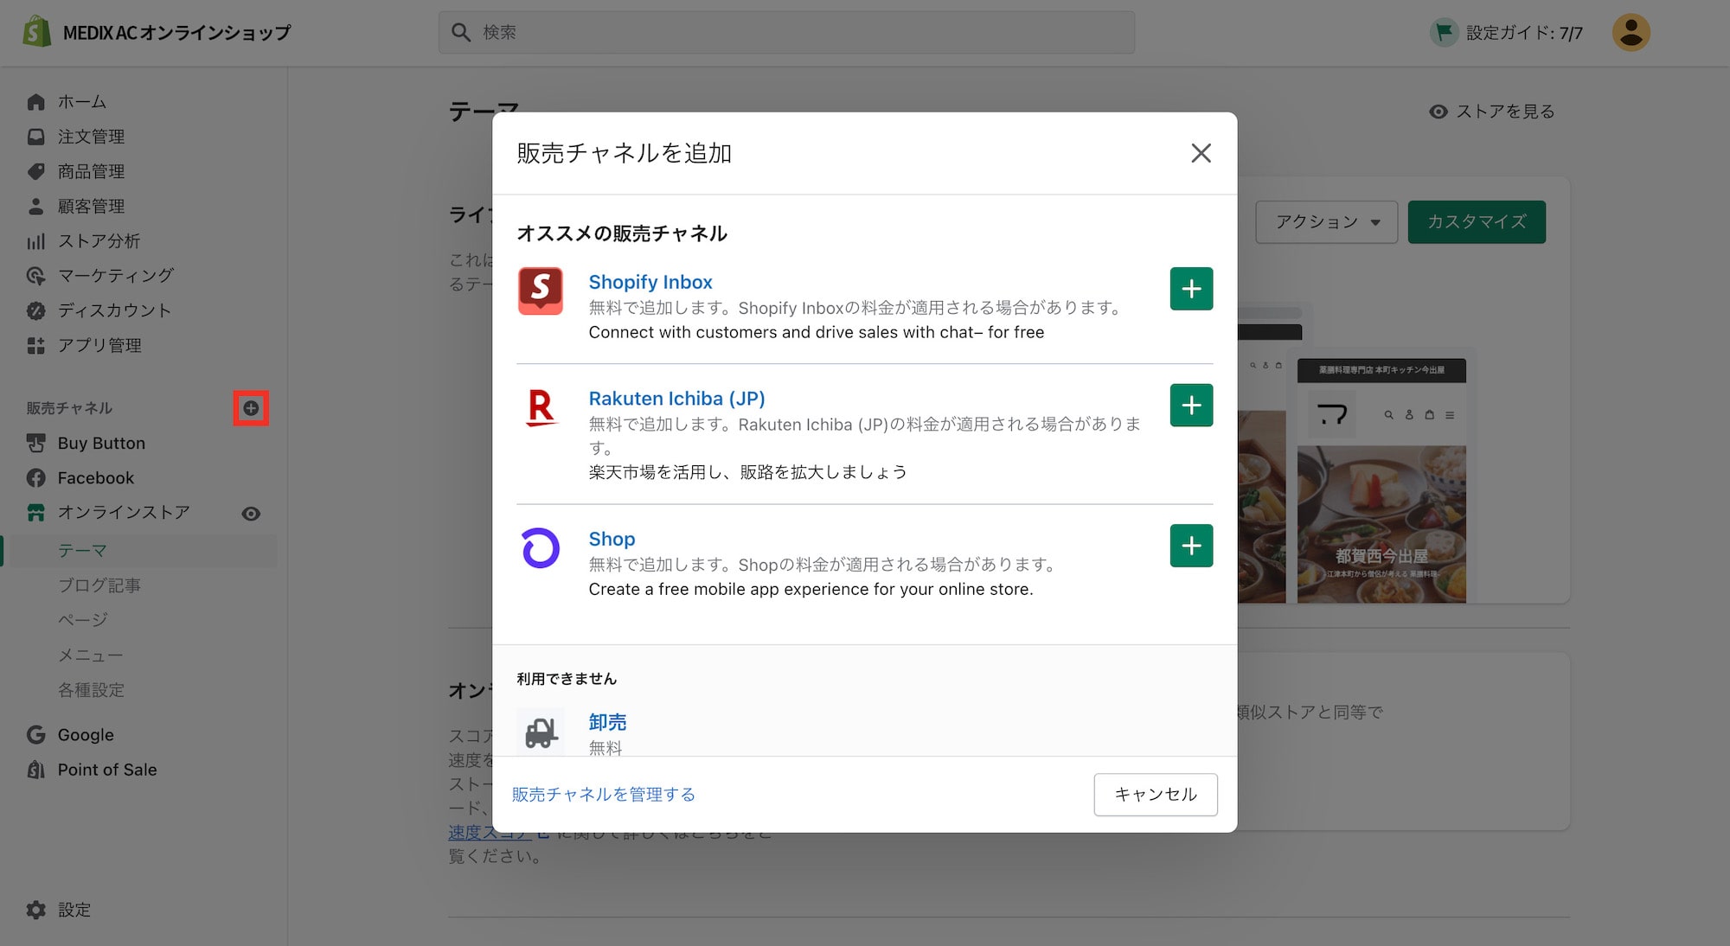The width and height of the screenshot is (1730, 946).
Task: Click the Shopify logo in header
Action: 36,32
